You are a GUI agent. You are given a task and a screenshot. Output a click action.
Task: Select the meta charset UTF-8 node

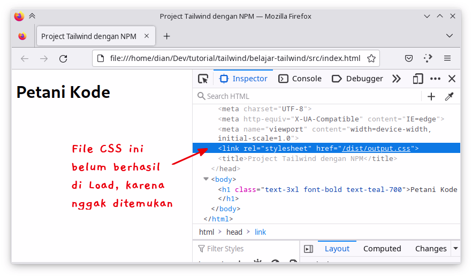pos(265,109)
